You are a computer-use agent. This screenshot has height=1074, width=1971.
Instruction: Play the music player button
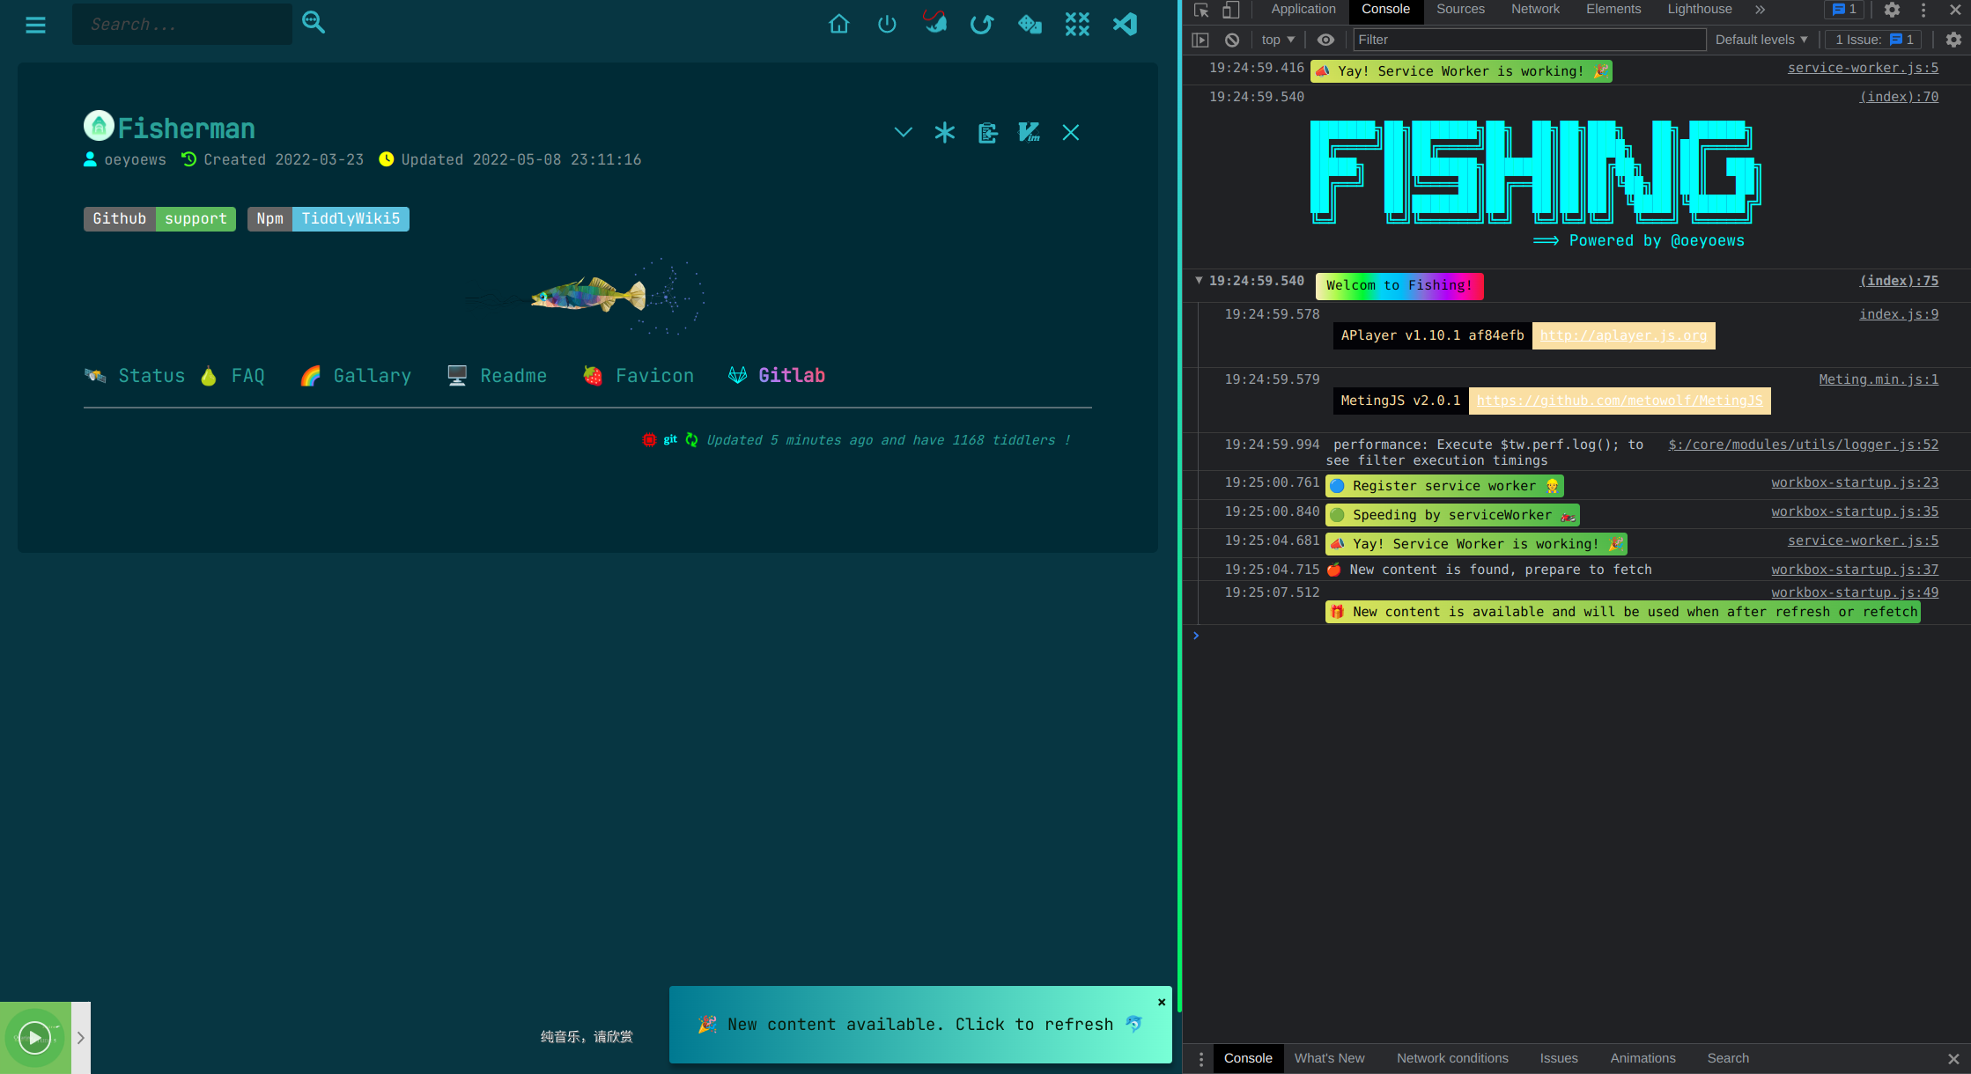[35, 1038]
